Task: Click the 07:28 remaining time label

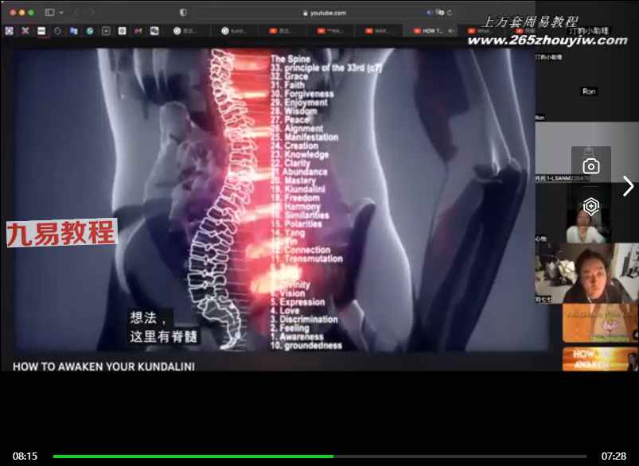Action: click(614, 456)
